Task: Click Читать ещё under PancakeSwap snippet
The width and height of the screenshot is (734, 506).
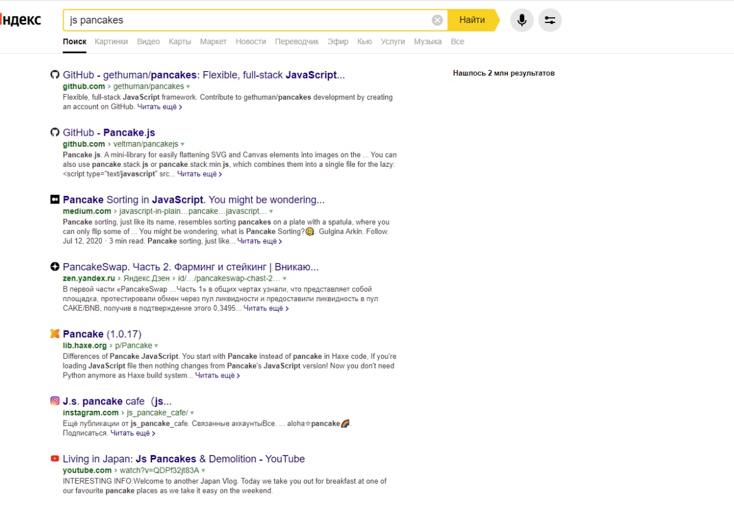Action: click(266, 308)
